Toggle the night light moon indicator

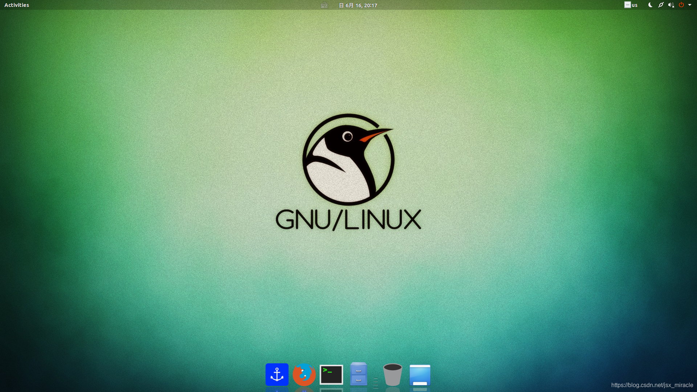tap(650, 5)
